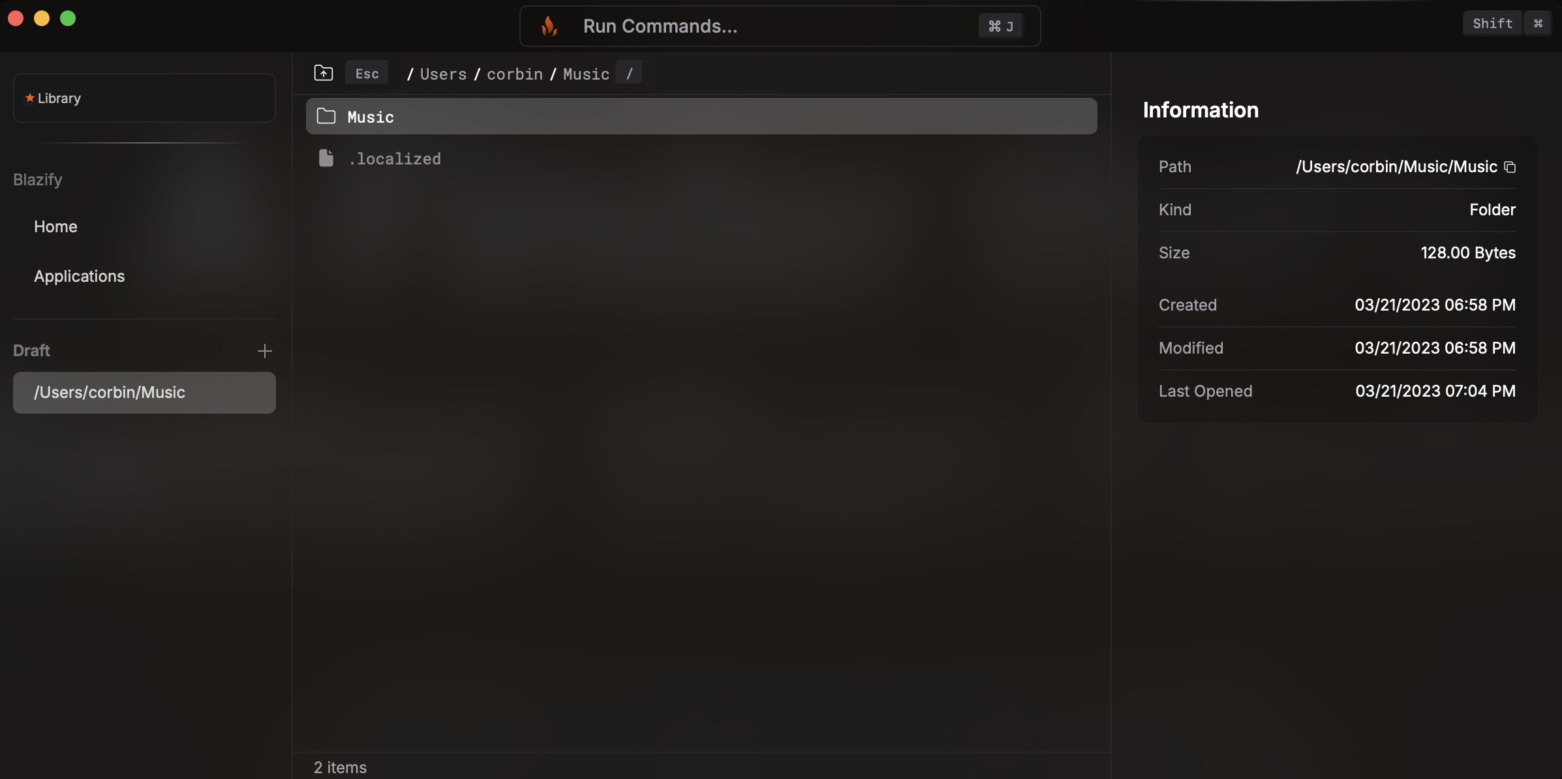Viewport: 1562px width, 779px height.
Task: Click the .localized file icon
Action: click(x=326, y=158)
